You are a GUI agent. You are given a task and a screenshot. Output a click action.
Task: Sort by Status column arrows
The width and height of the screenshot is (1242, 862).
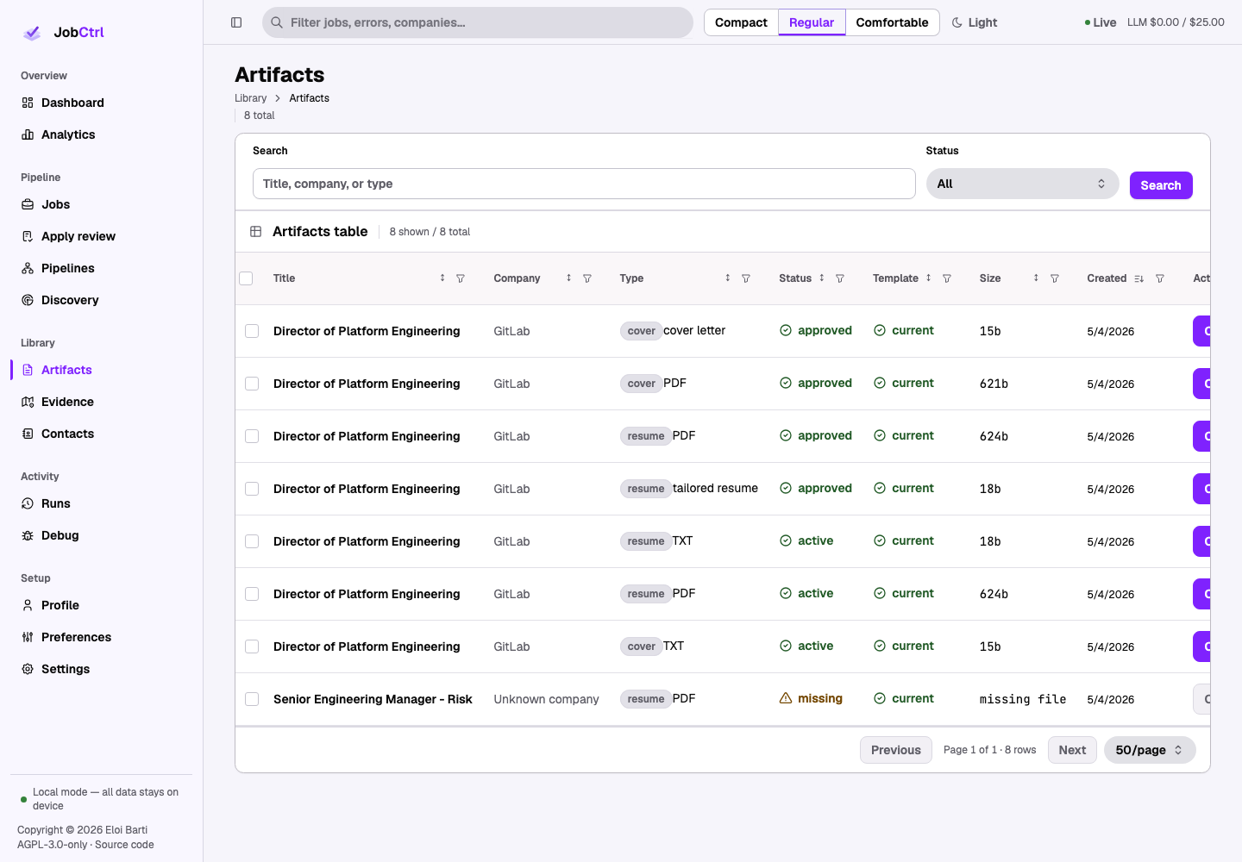(822, 278)
